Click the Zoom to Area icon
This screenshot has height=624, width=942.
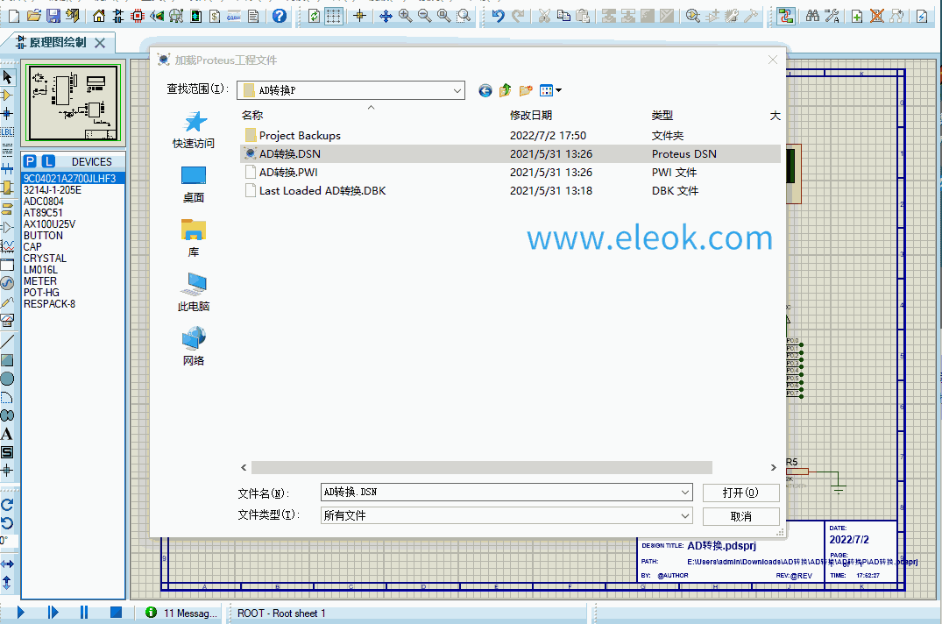[x=464, y=17]
